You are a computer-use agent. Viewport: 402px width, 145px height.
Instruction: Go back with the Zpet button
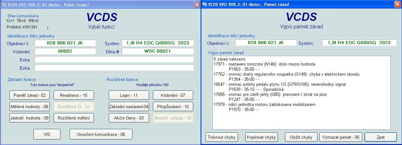[381, 137]
